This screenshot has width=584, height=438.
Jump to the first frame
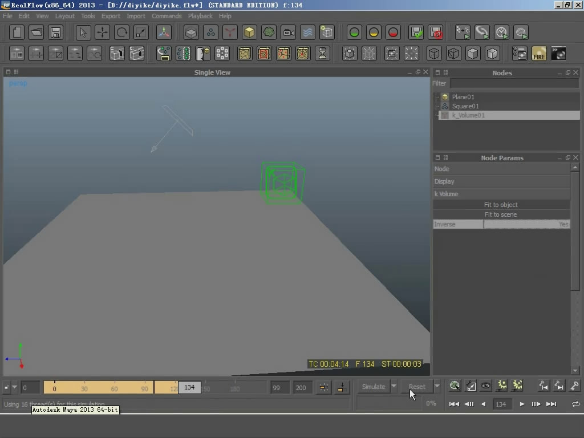[453, 404]
